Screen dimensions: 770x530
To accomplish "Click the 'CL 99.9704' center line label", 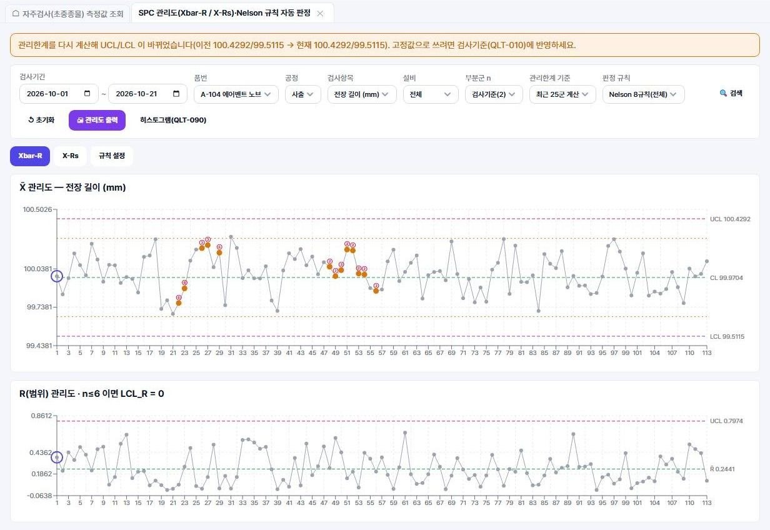I will [726, 277].
